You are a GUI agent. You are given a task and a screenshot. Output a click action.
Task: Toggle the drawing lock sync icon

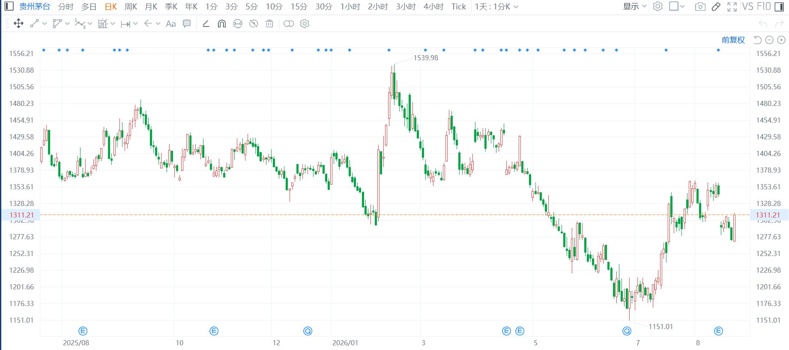click(238, 24)
